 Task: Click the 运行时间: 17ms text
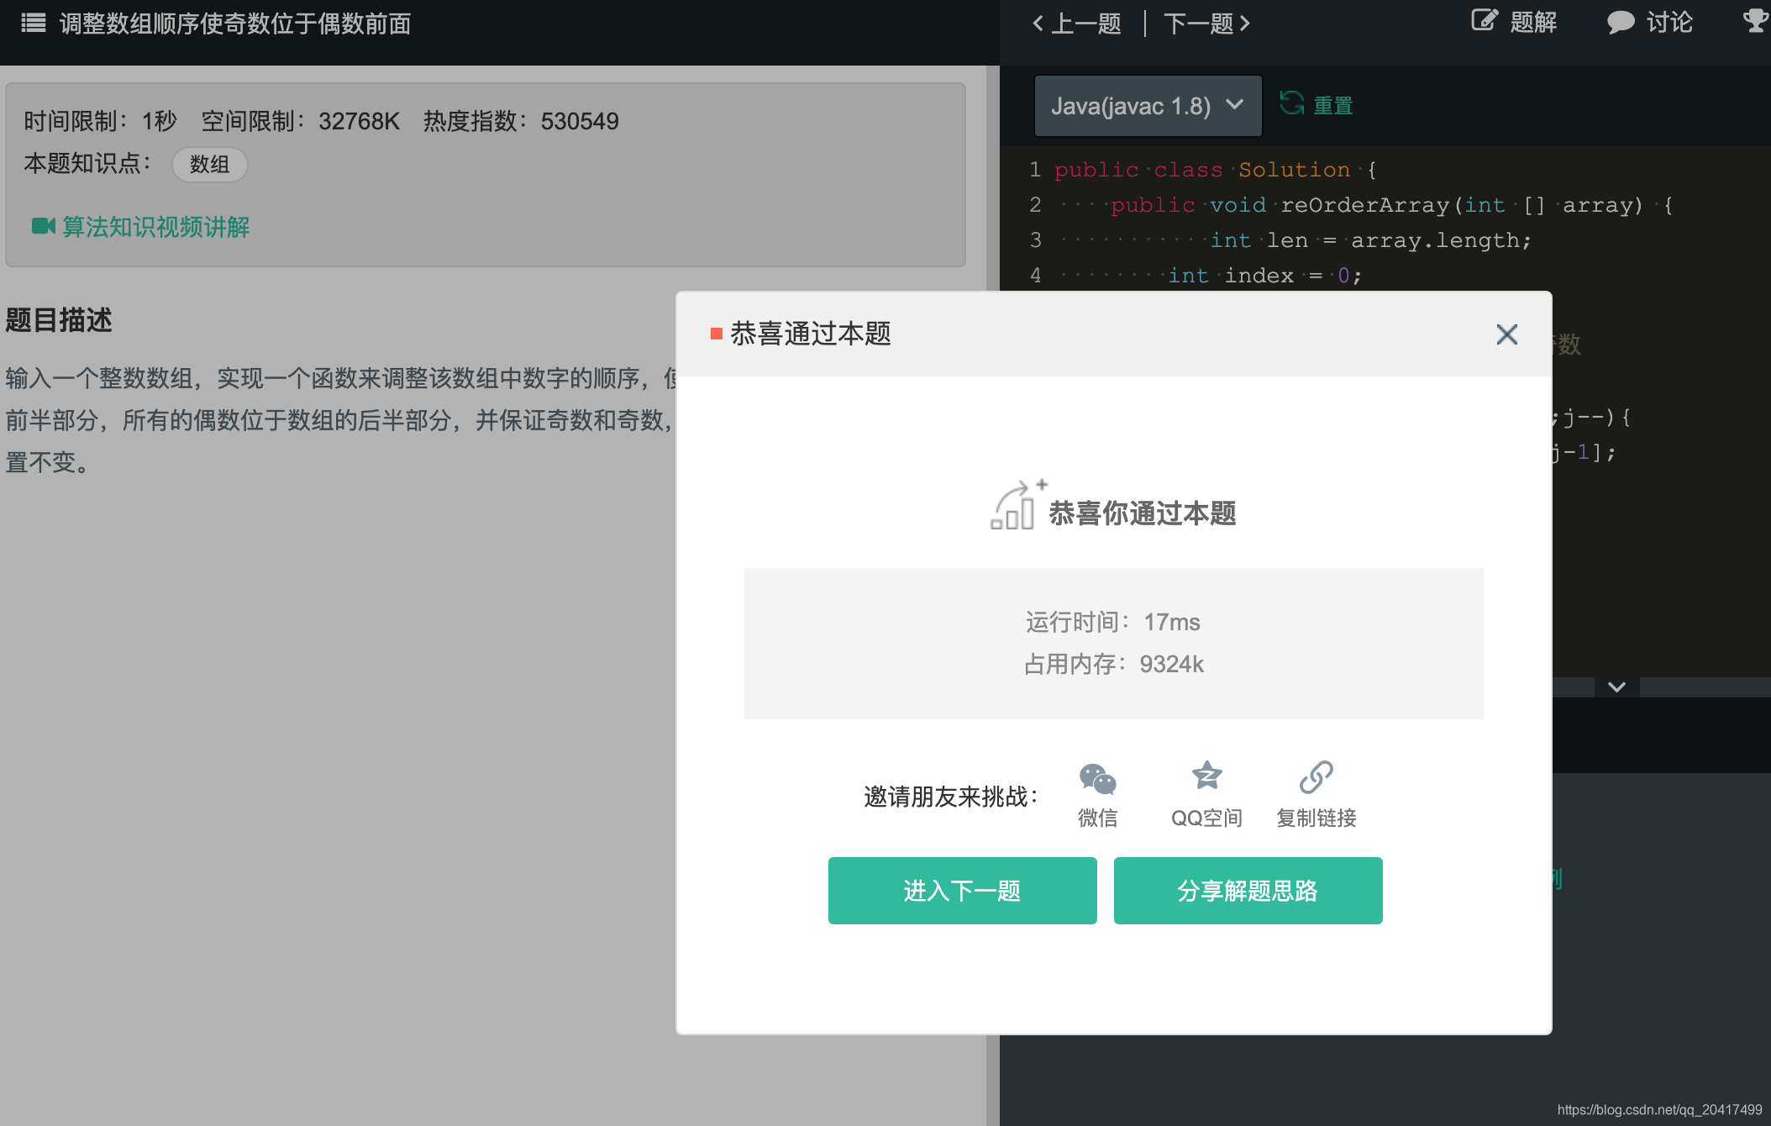point(1113,622)
